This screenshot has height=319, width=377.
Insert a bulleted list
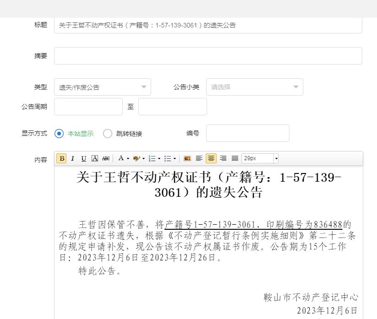pyautogui.click(x=168, y=158)
